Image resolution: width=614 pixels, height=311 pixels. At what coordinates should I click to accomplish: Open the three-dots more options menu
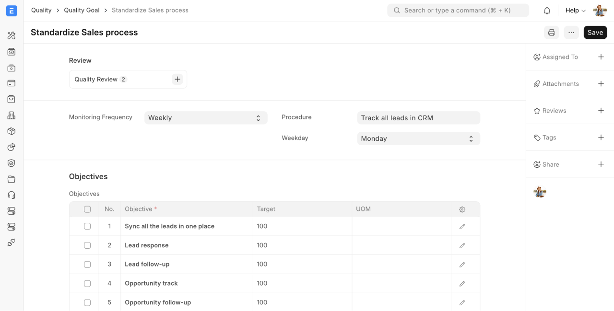pos(571,33)
